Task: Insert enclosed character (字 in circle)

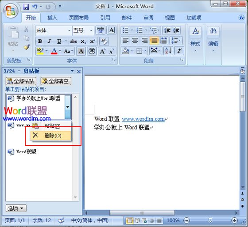Action: pyautogui.click(x=92, y=51)
